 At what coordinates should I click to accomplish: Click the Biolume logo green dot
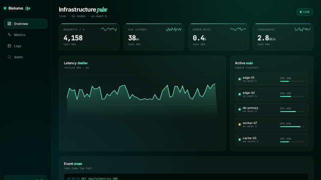coord(5,8)
